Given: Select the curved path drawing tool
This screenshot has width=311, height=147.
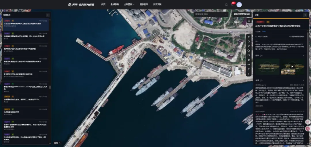Looking at the screenshot, I should tap(249, 69).
